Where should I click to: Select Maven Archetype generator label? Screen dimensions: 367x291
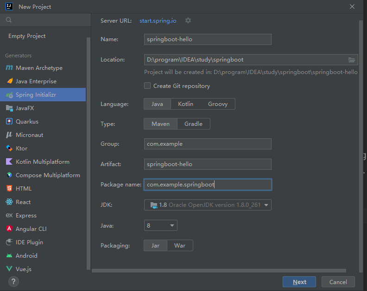click(39, 68)
